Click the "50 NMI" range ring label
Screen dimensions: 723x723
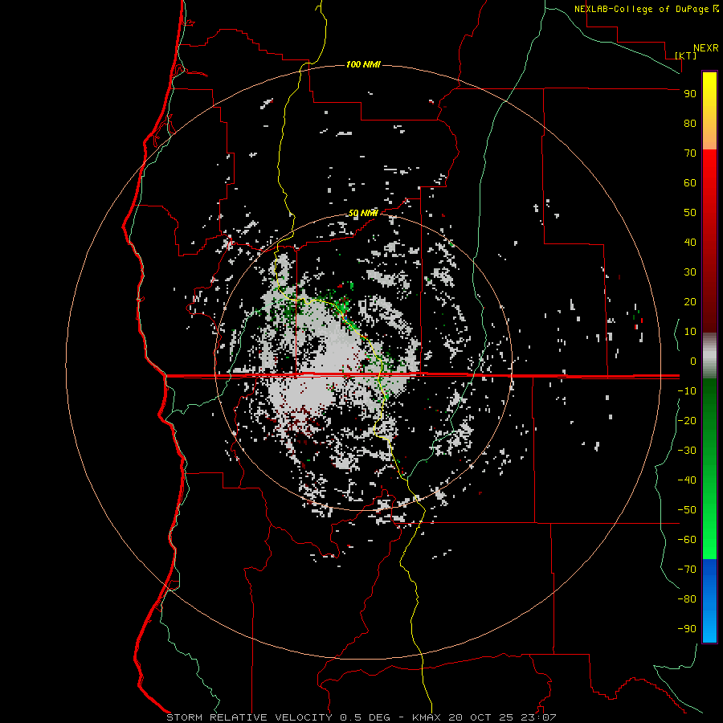tap(363, 213)
